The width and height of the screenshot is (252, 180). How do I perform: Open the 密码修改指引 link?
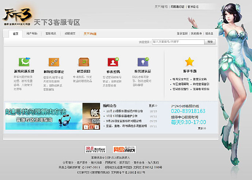click(x=181, y=89)
